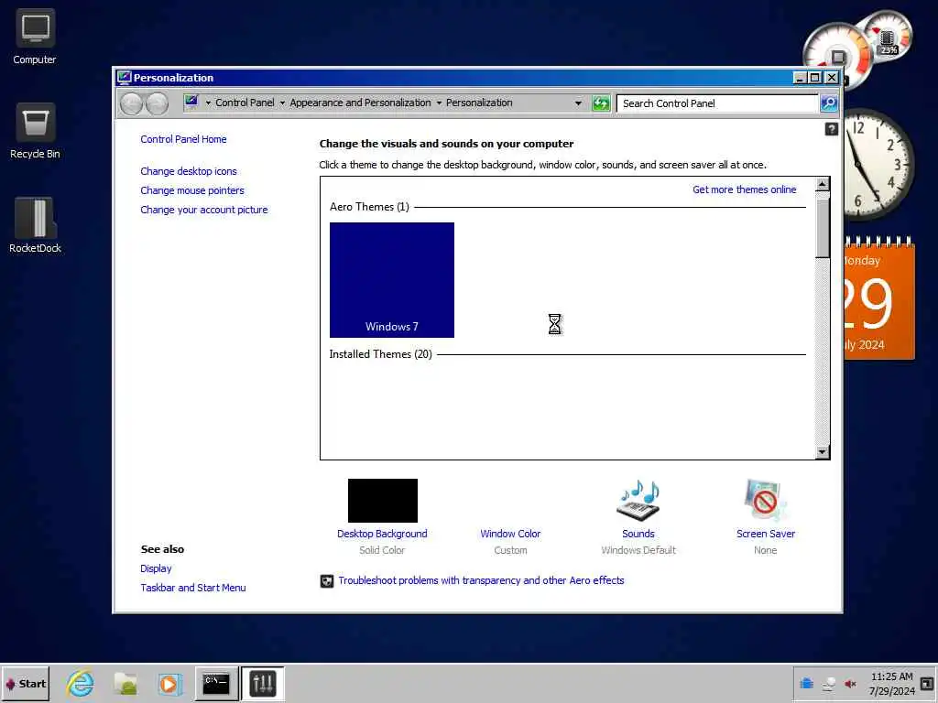938x703 pixels.
Task: Click the orange calendar gadget
Action: coord(878,297)
